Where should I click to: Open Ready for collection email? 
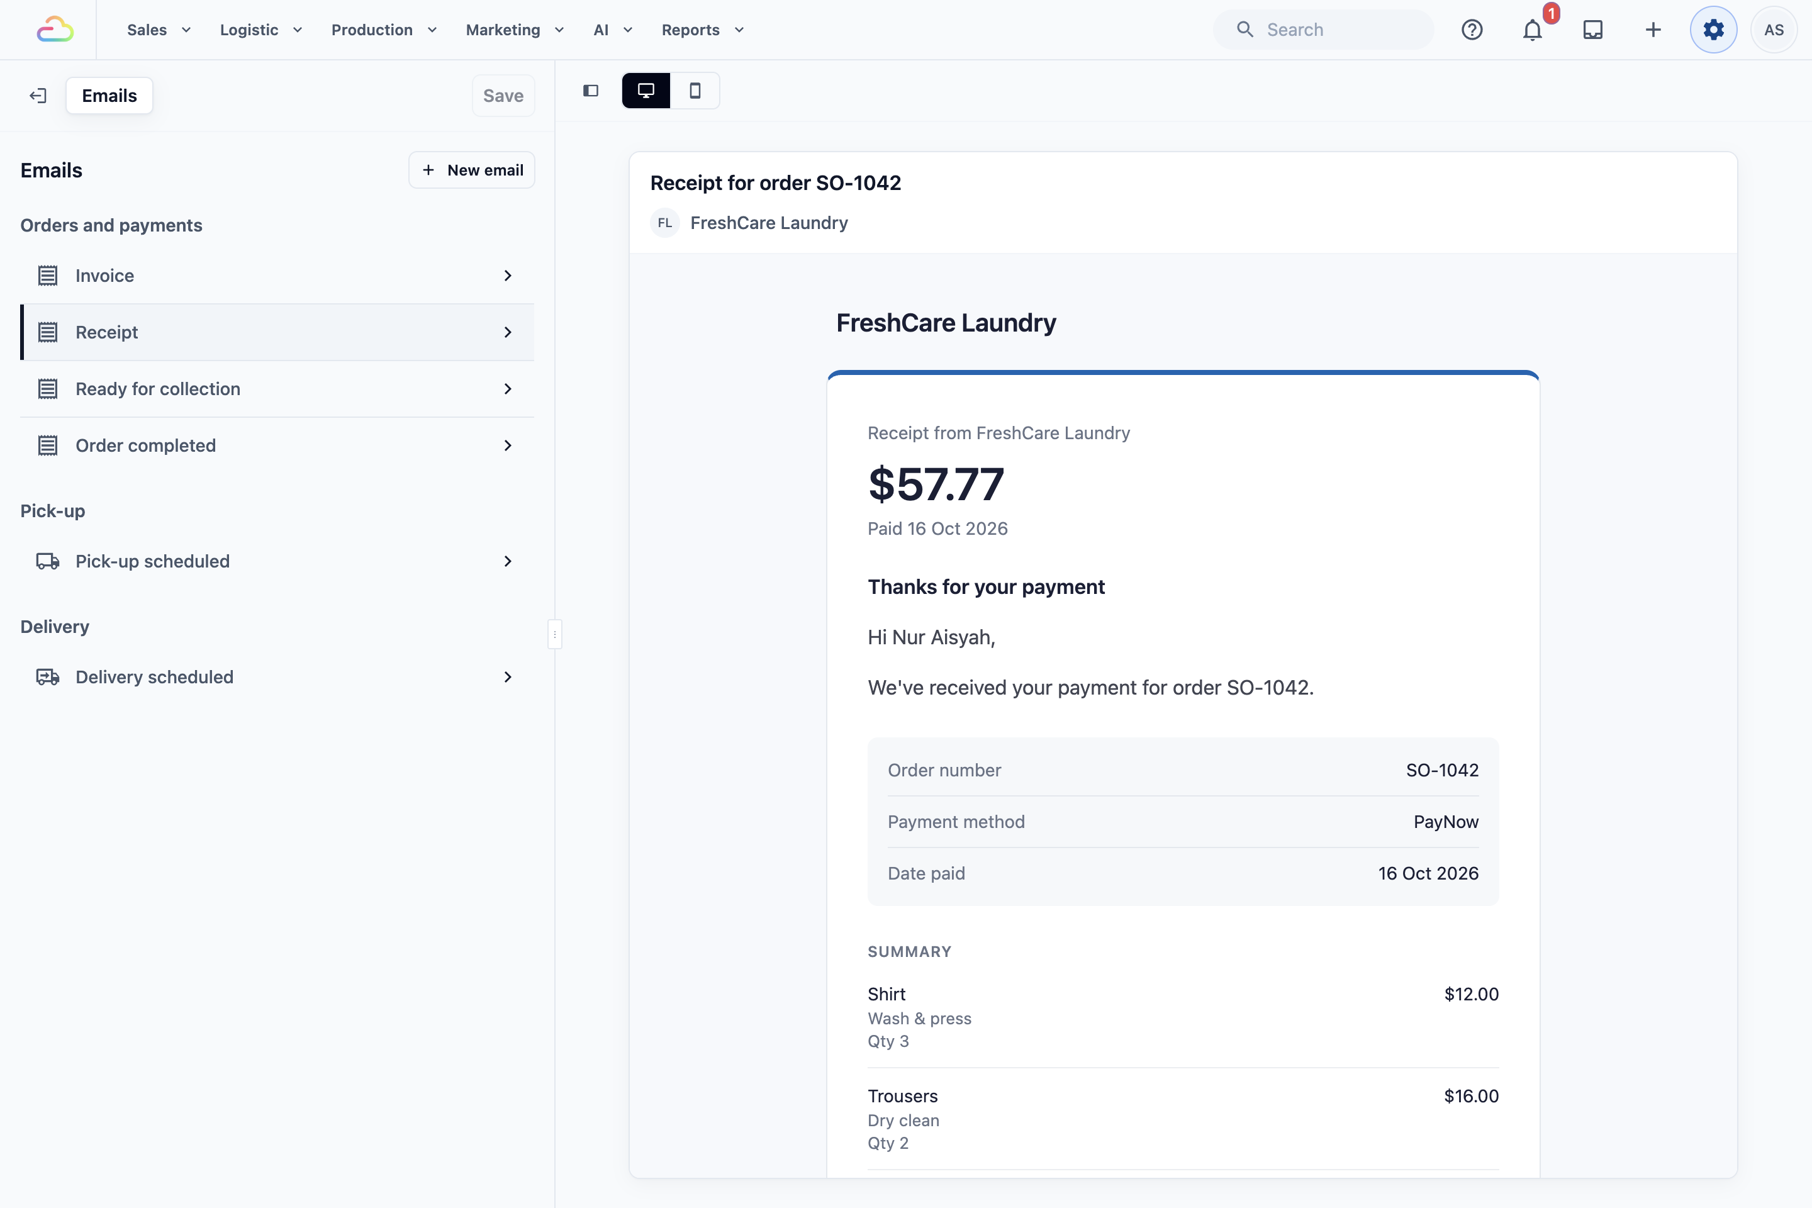pyautogui.click(x=277, y=389)
